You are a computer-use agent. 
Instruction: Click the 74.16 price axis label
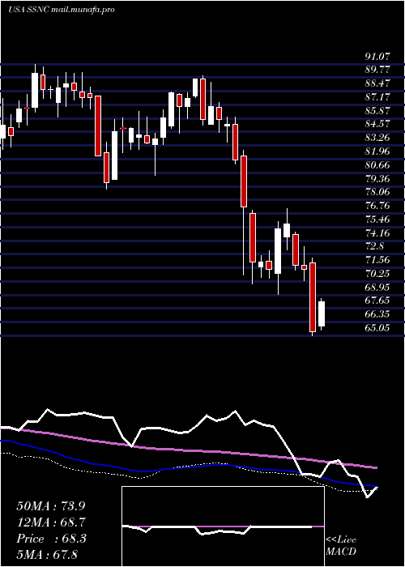pos(377,233)
